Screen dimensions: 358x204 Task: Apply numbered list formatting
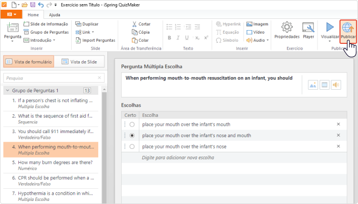click(x=178, y=27)
